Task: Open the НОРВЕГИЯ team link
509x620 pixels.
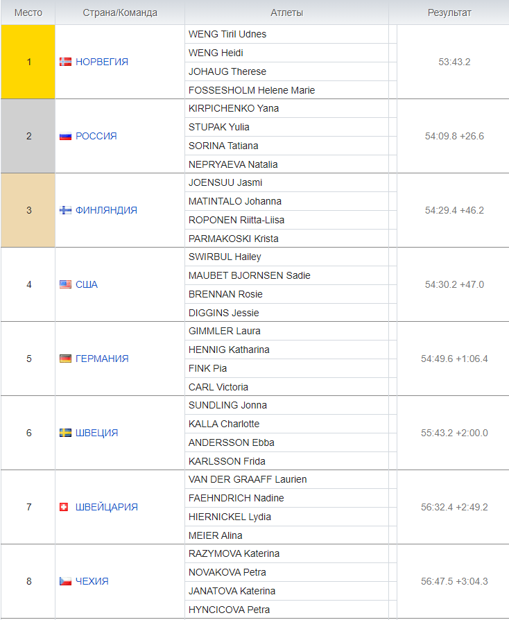Action: tap(102, 62)
